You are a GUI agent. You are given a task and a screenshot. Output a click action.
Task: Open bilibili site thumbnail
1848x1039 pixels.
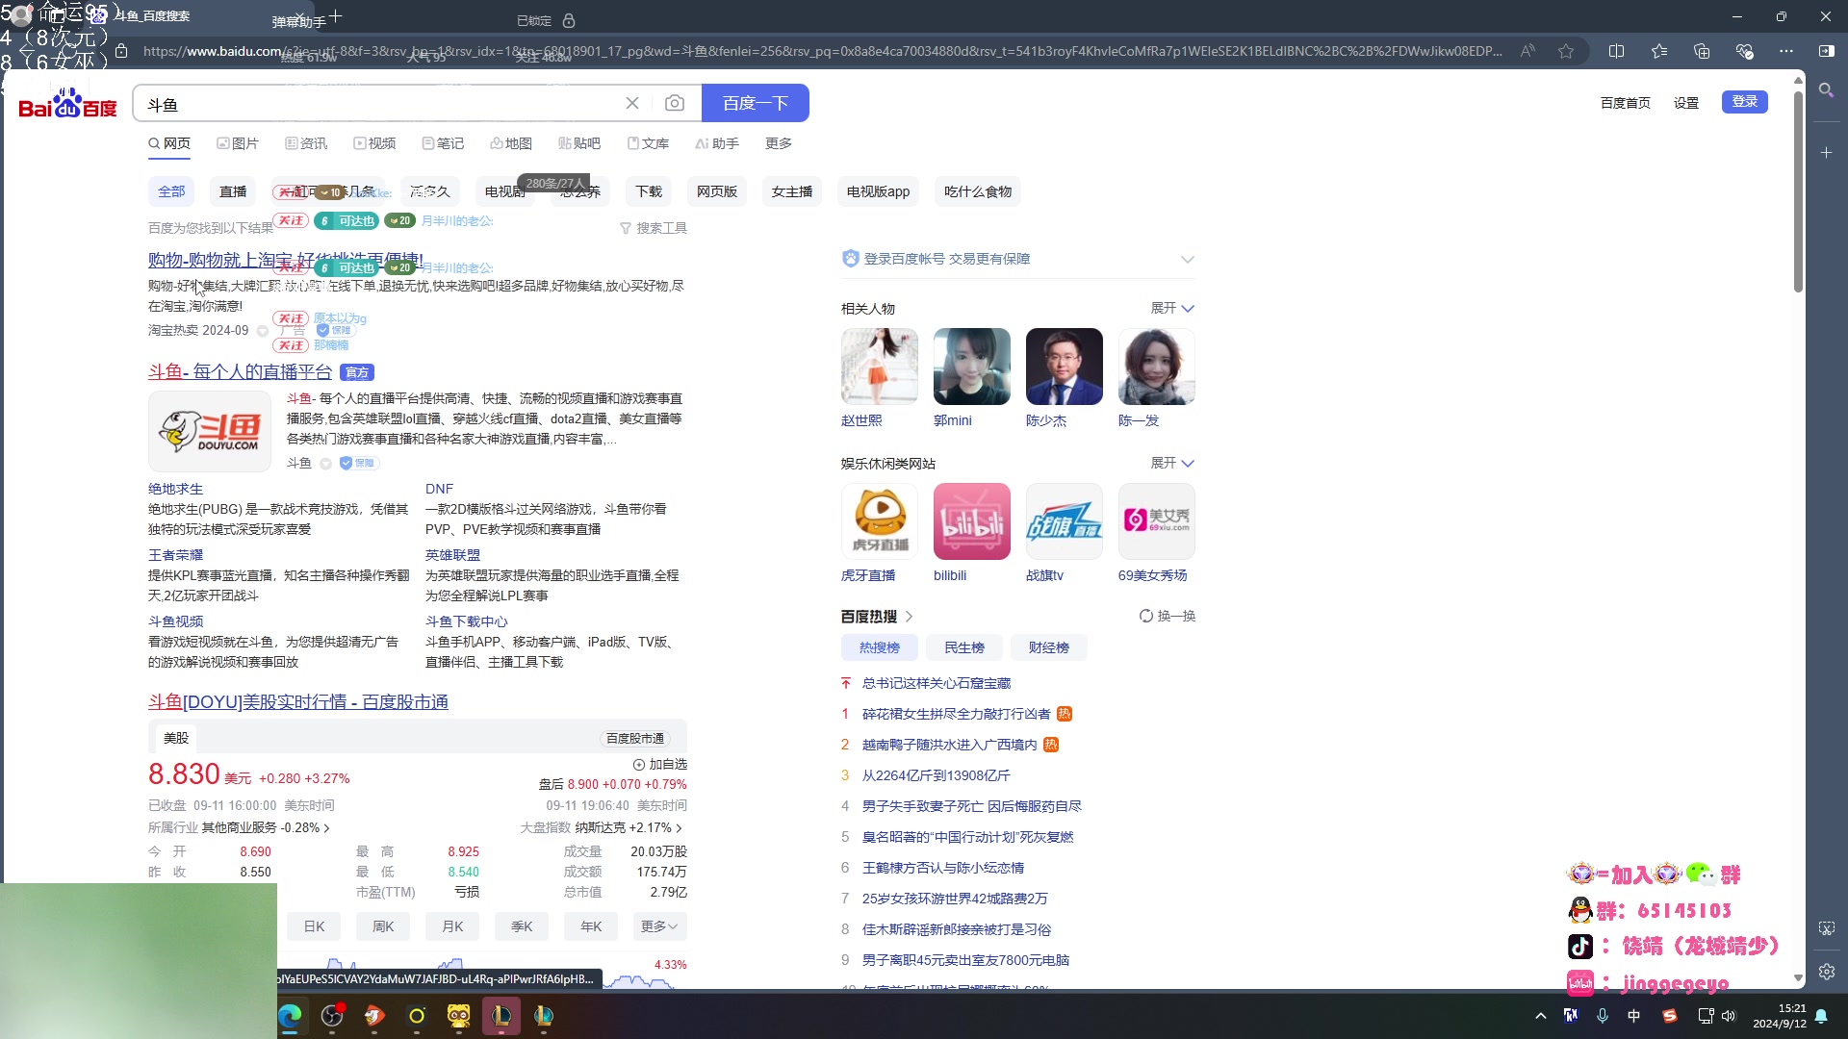coord(972,521)
